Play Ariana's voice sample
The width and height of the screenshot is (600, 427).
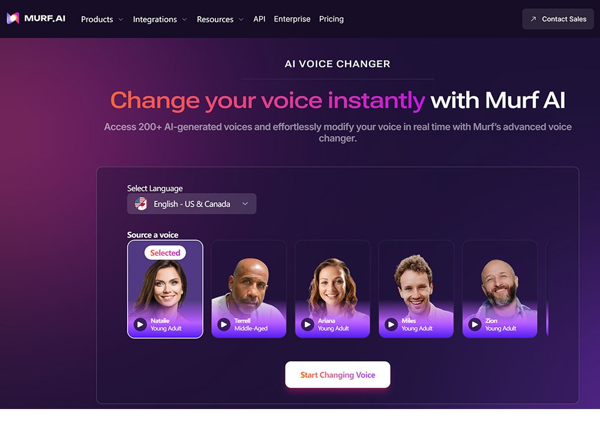[x=307, y=324]
